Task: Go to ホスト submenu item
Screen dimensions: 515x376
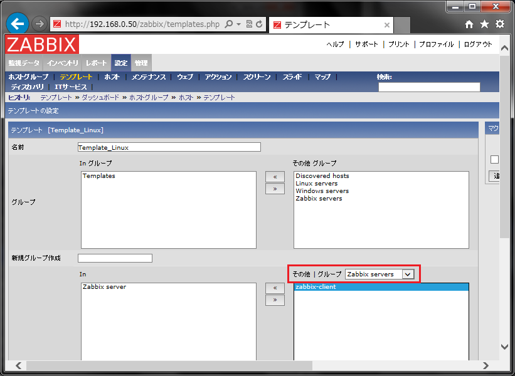Action: (x=112, y=77)
